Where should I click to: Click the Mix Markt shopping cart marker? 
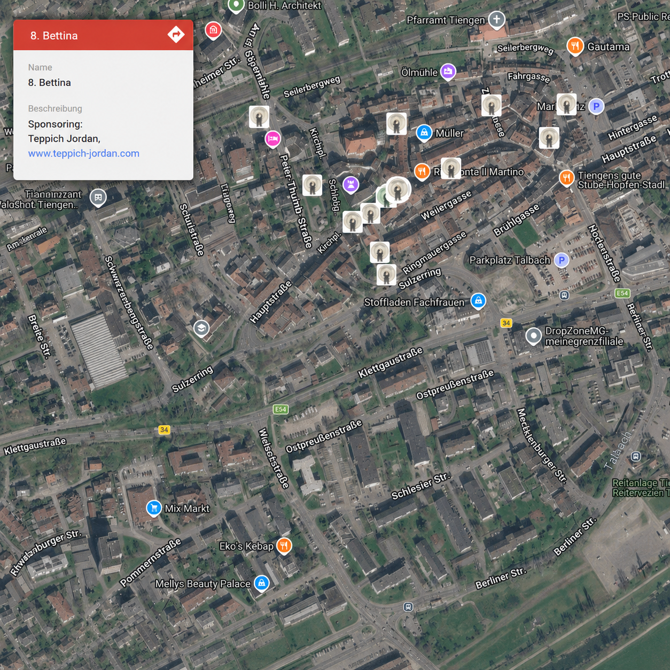click(154, 508)
